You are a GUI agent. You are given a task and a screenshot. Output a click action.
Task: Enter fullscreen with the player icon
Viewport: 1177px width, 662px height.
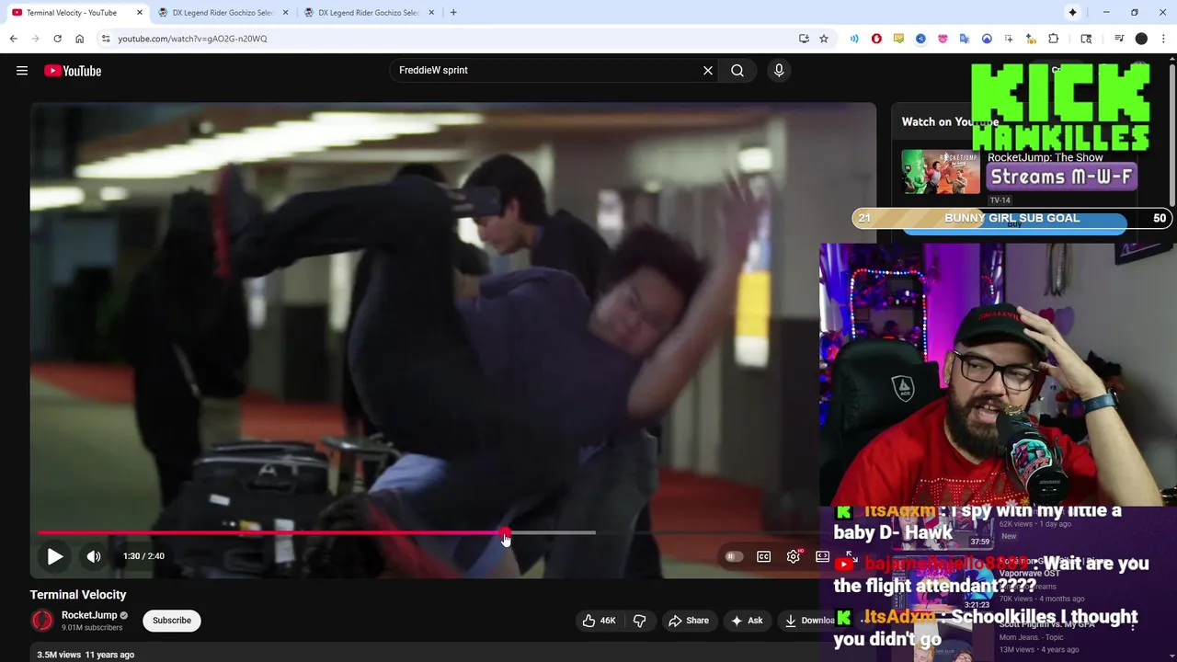click(x=851, y=556)
